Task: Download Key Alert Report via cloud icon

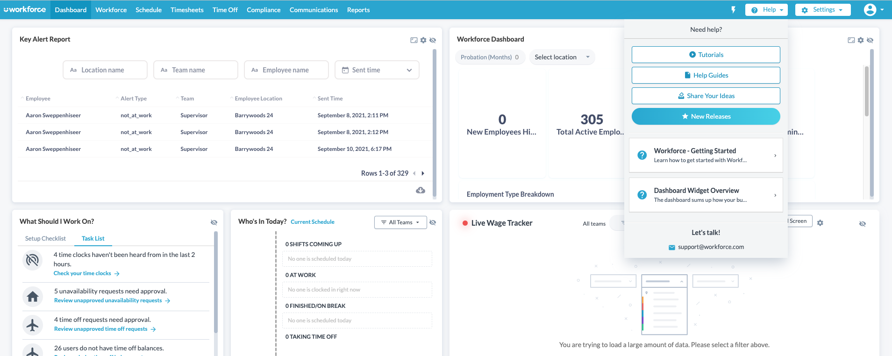Action: point(421,190)
